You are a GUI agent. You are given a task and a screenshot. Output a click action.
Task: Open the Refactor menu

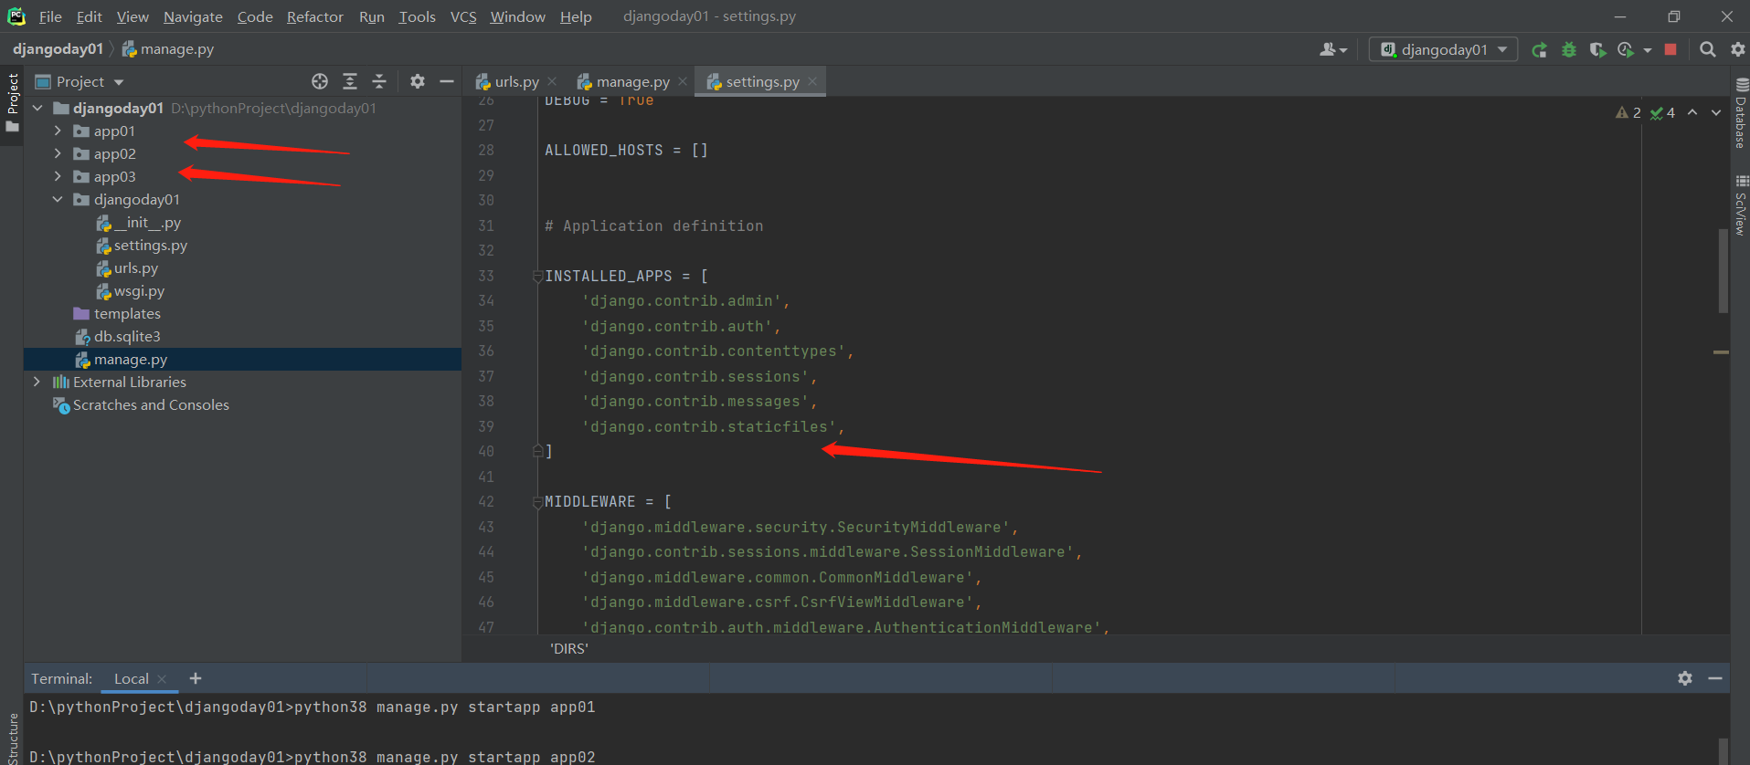point(314,16)
